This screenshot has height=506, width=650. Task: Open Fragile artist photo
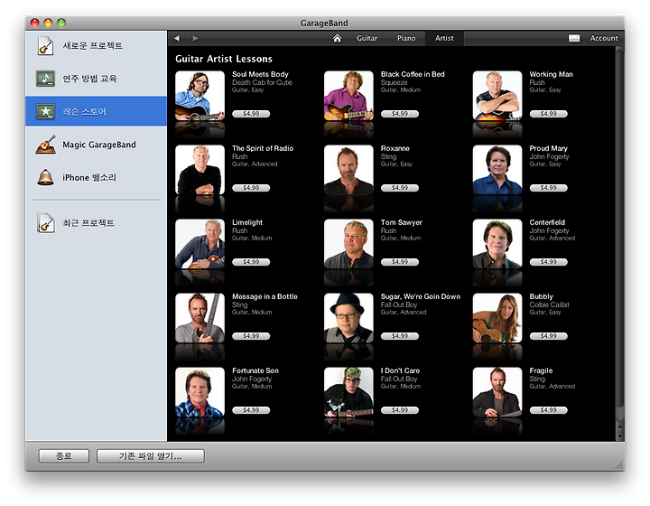497,392
